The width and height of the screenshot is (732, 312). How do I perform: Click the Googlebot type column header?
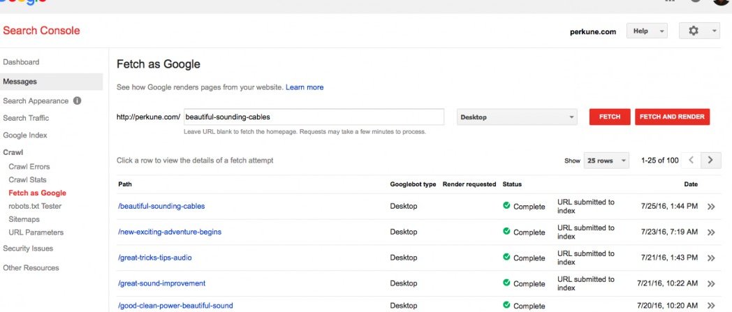(413, 184)
